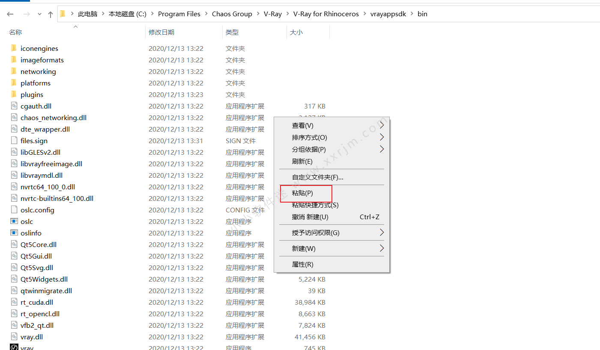
Task: Click the iconengines folder icon
Action: 14,48
